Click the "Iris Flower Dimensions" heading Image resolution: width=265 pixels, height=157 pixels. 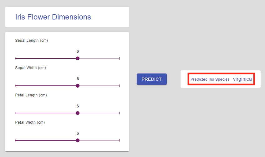(53, 17)
